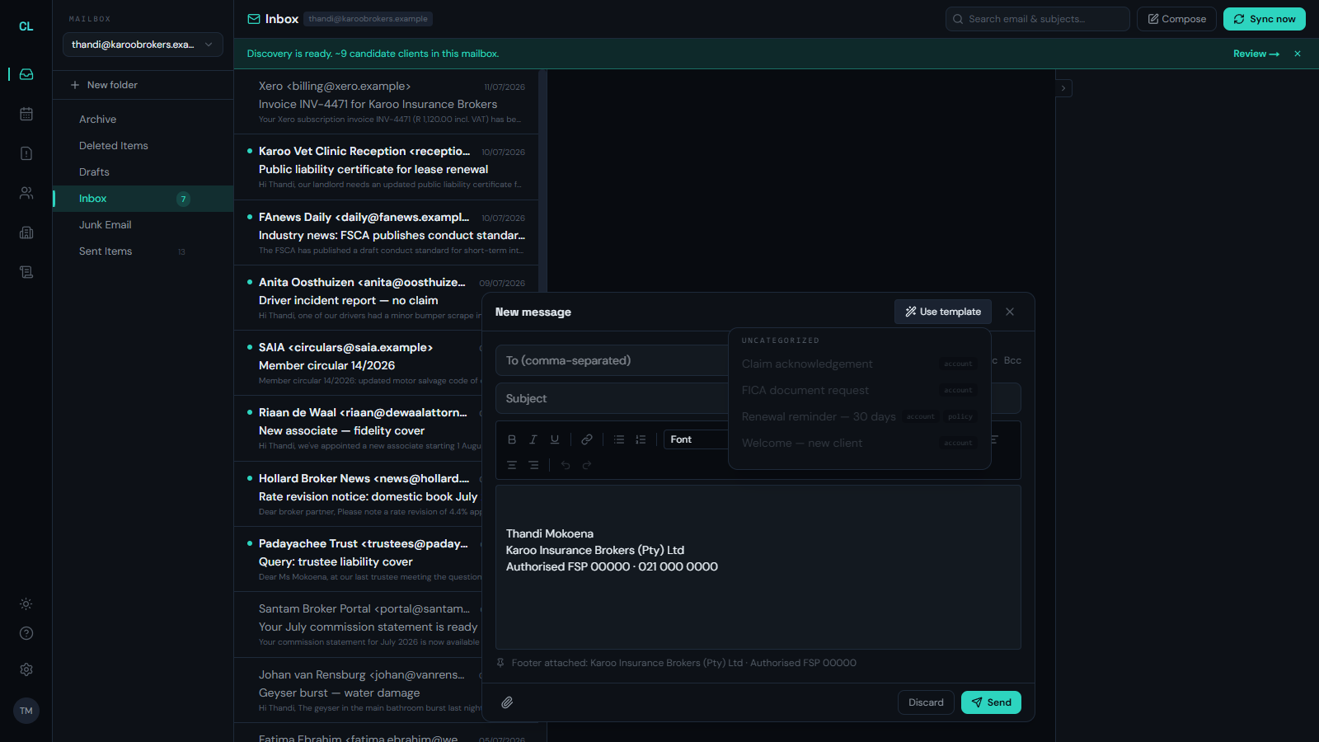The width and height of the screenshot is (1319, 742).
Task: Close the New message compose window
Action: [x=1010, y=312]
